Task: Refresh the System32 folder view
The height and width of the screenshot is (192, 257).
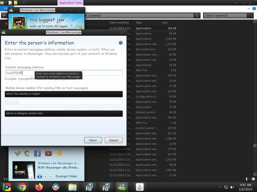Action: click(x=197, y=15)
